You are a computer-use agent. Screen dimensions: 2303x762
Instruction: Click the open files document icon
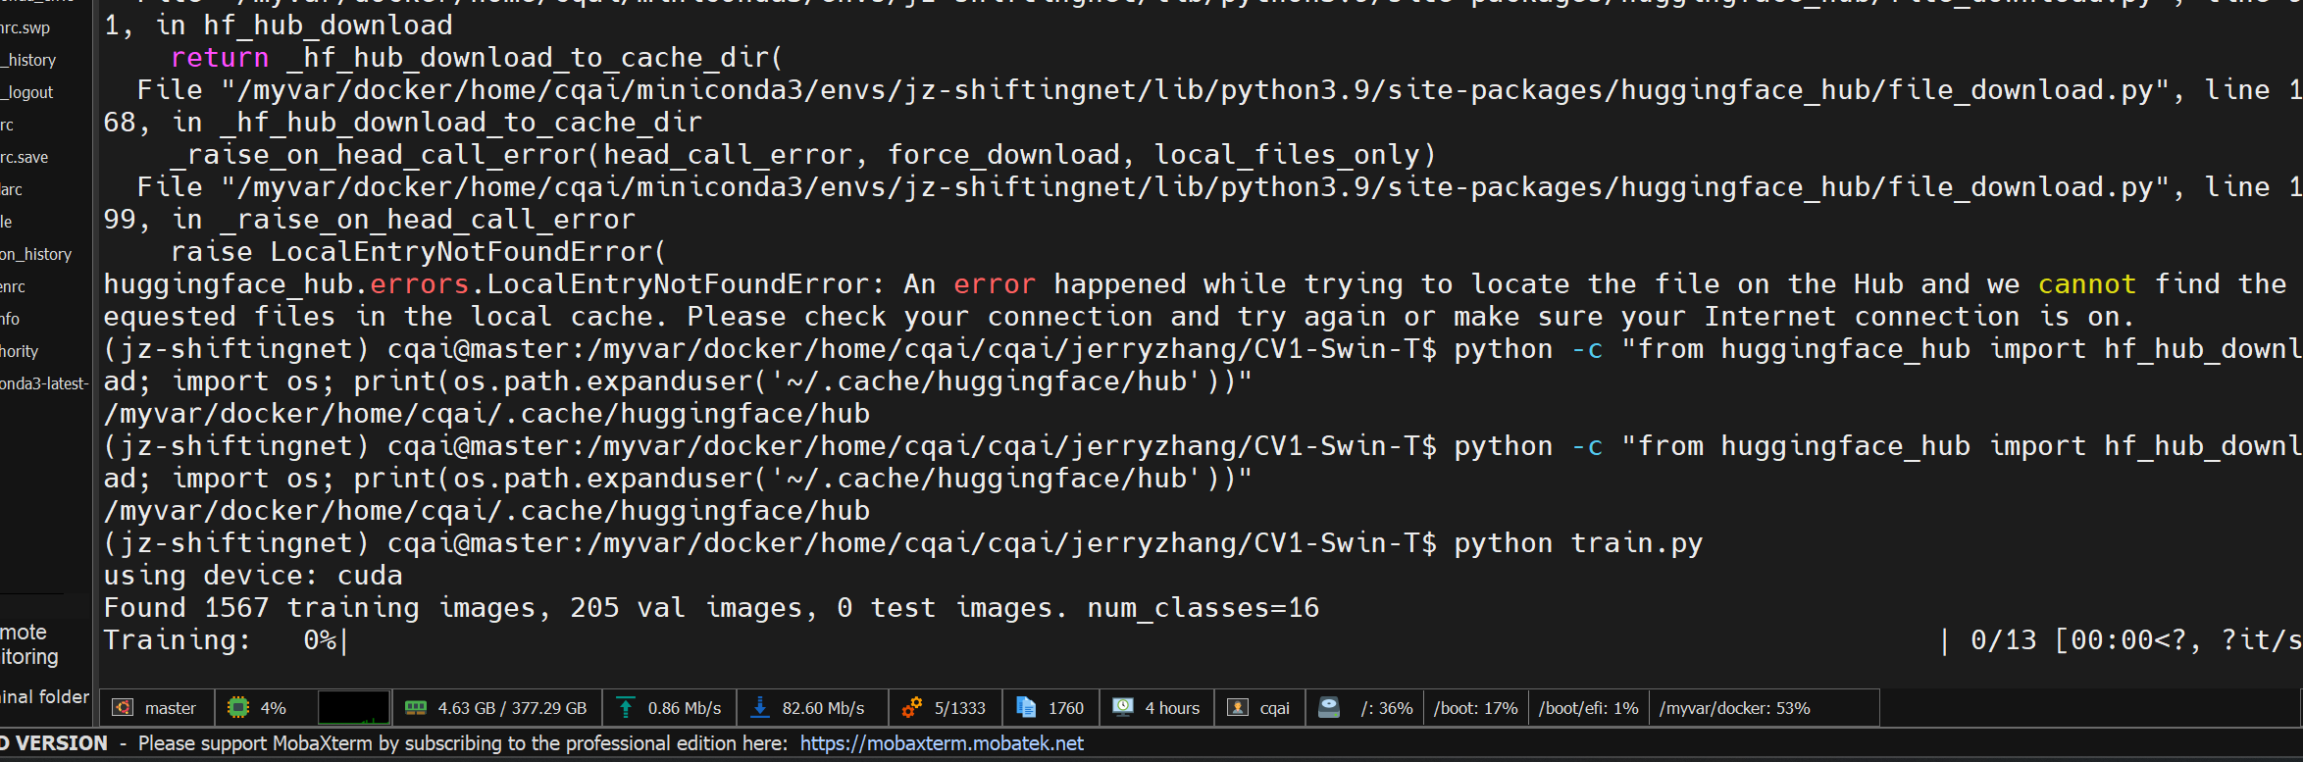pos(1026,707)
